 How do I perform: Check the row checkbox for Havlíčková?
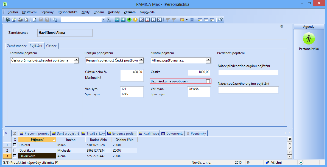[15, 156]
